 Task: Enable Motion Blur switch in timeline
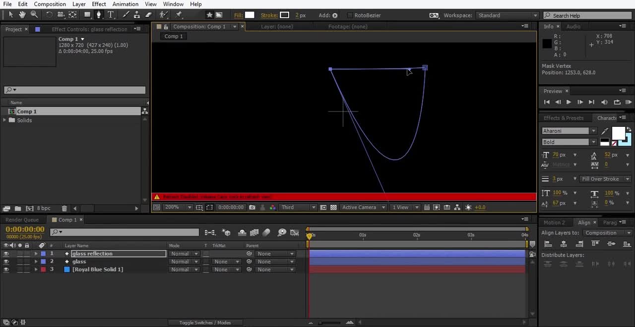tap(266, 232)
